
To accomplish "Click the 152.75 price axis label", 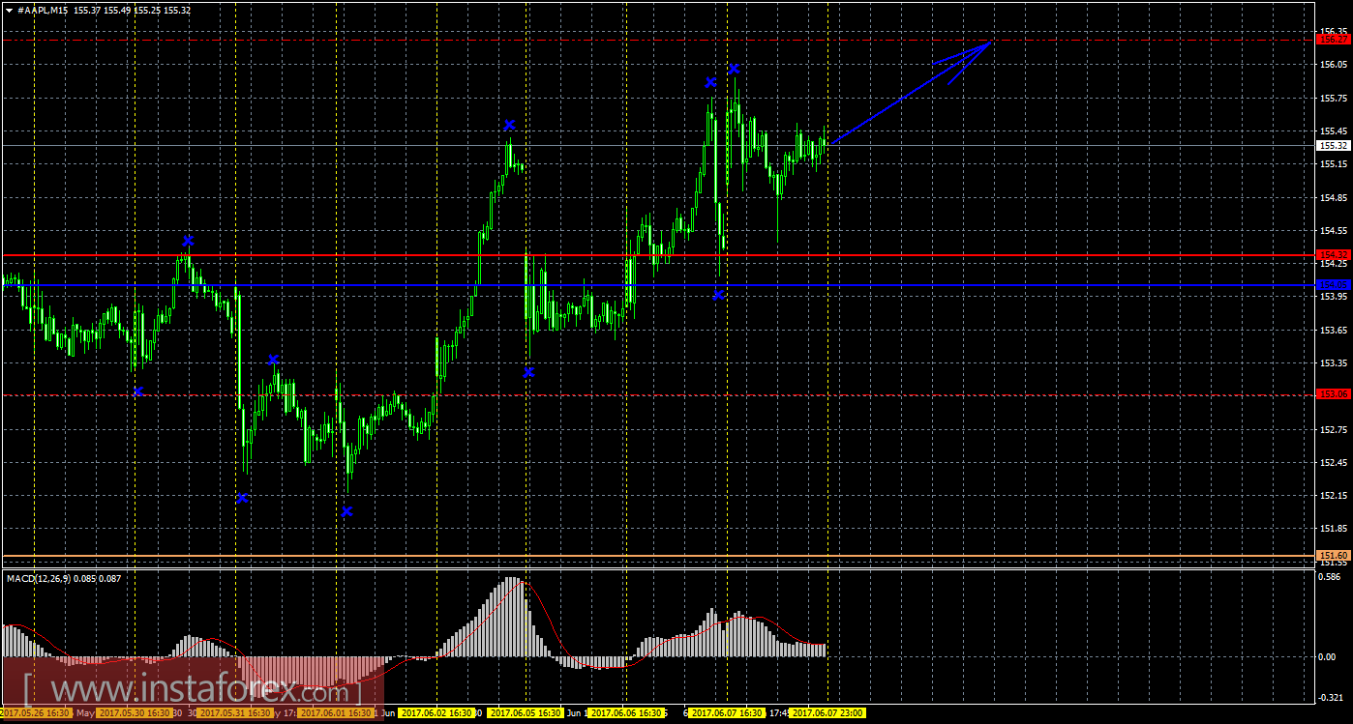I will pos(1334,429).
